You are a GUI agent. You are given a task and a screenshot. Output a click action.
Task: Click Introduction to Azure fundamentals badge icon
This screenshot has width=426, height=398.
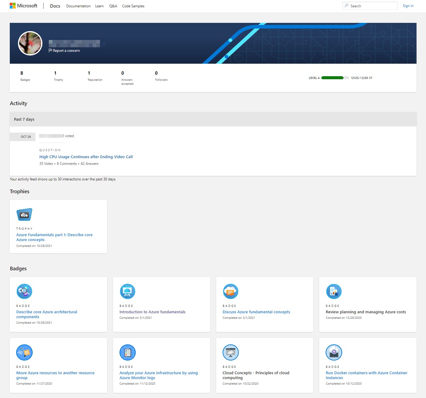coord(127,291)
